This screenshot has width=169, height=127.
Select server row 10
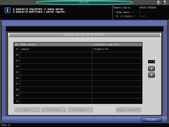[x=78, y=101]
